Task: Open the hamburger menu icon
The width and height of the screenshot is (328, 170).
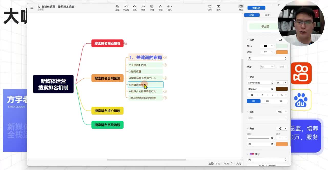Action: click(x=32, y=8)
